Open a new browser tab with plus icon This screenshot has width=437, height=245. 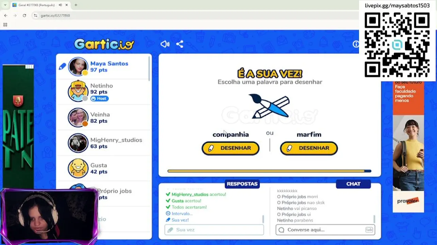click(x=76, y=5)
